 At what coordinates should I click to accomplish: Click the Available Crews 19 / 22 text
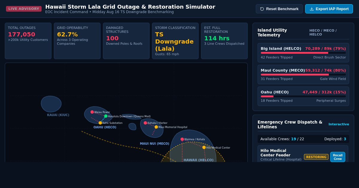[x=282, y=139]
